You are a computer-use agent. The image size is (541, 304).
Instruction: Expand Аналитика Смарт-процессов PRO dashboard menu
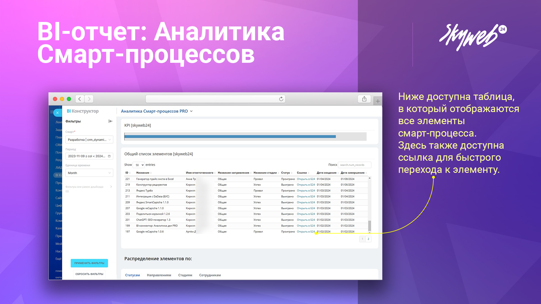(191, 111)
